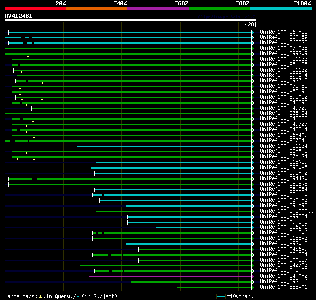Select label UniRef100_Q6H4M9

point(283,135)
